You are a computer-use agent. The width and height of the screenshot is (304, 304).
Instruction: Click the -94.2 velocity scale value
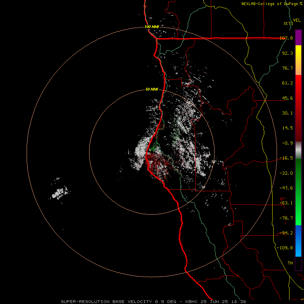coord(286,233)
